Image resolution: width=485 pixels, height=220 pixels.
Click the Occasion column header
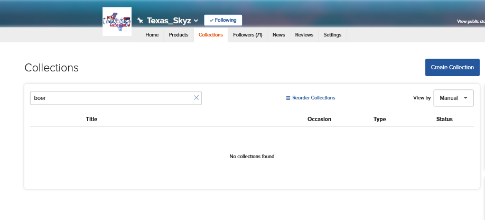319,119
